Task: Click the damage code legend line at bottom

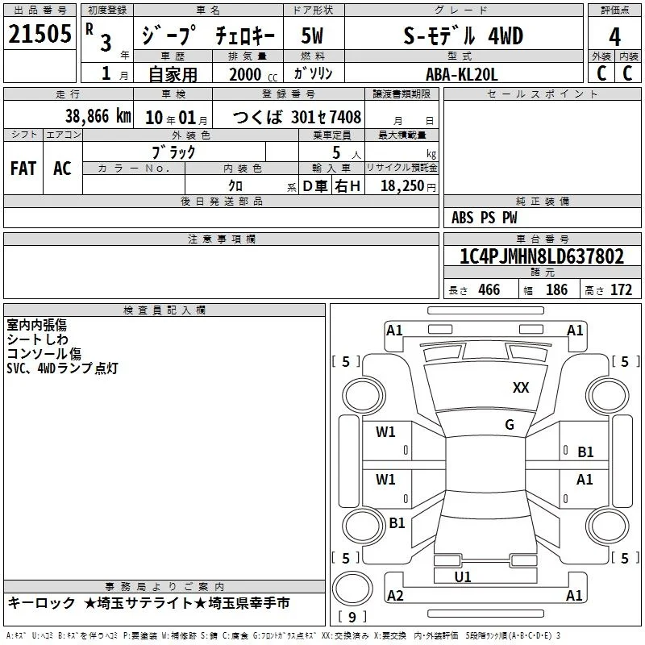Action: pos(284,635)
